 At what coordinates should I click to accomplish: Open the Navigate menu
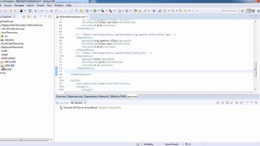point(19,5)
